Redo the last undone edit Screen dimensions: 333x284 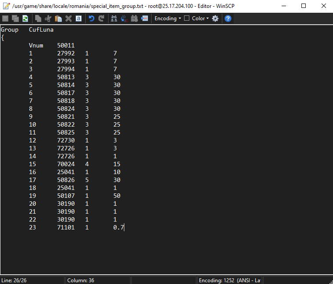[x=101, y=18]
